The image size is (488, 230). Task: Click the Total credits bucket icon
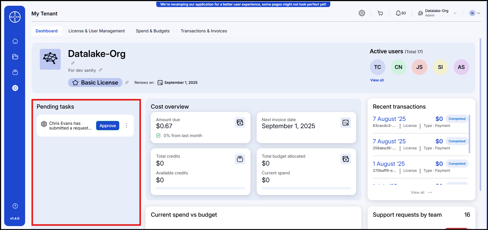(x=240, y=159)
